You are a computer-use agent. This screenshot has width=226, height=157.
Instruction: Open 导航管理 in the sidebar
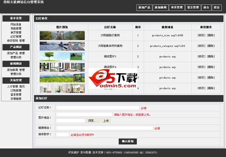16,28
